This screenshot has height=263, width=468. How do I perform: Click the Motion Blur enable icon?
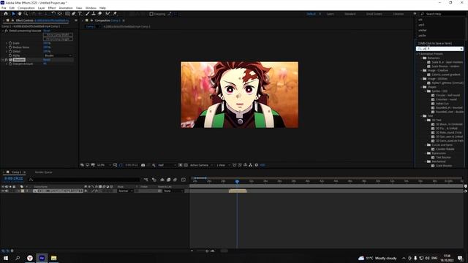point(175,180)
